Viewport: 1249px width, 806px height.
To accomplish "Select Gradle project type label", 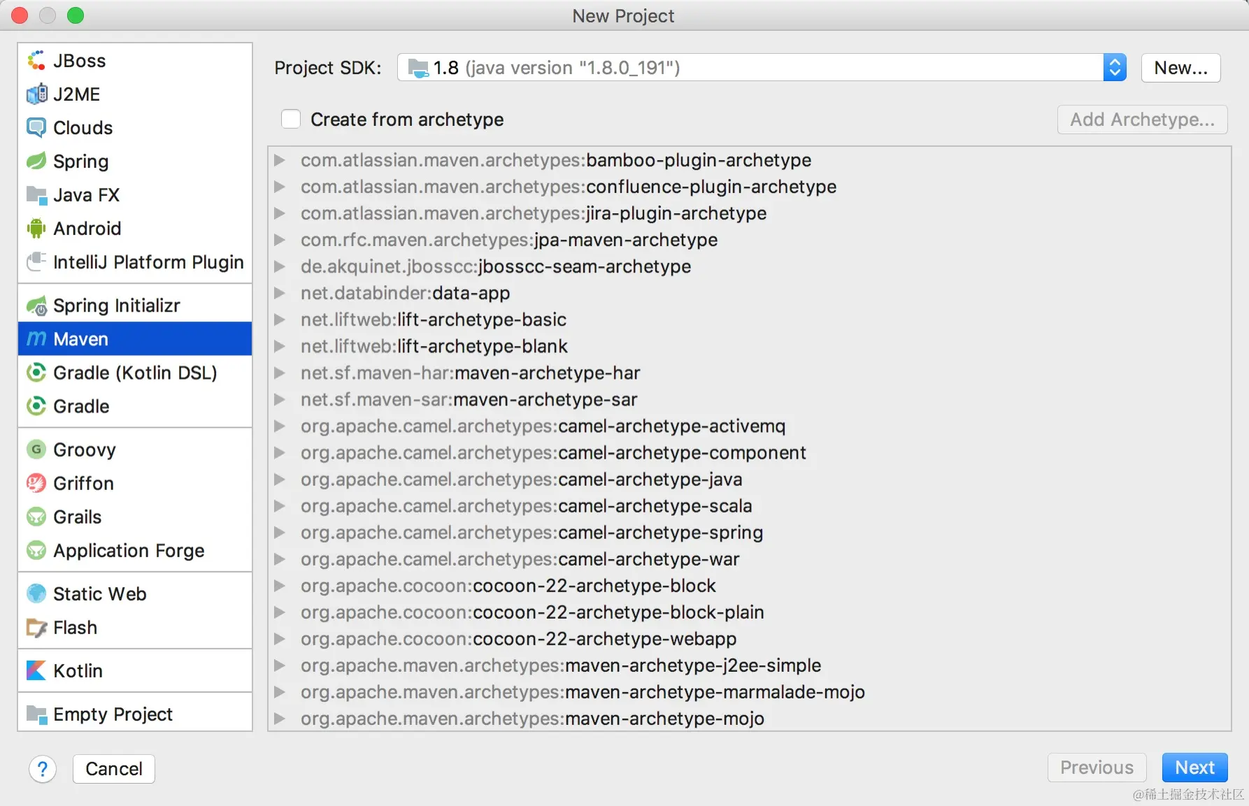I will [81, 406].
